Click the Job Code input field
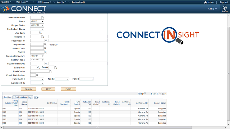The width and height of the screenshot is (230, 129). click(x=35, y=33)
